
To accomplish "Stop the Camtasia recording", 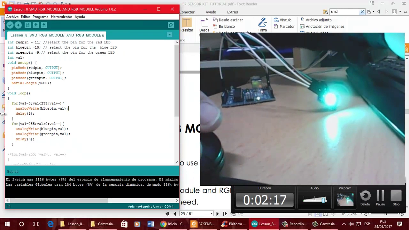I will pos(396,199).
